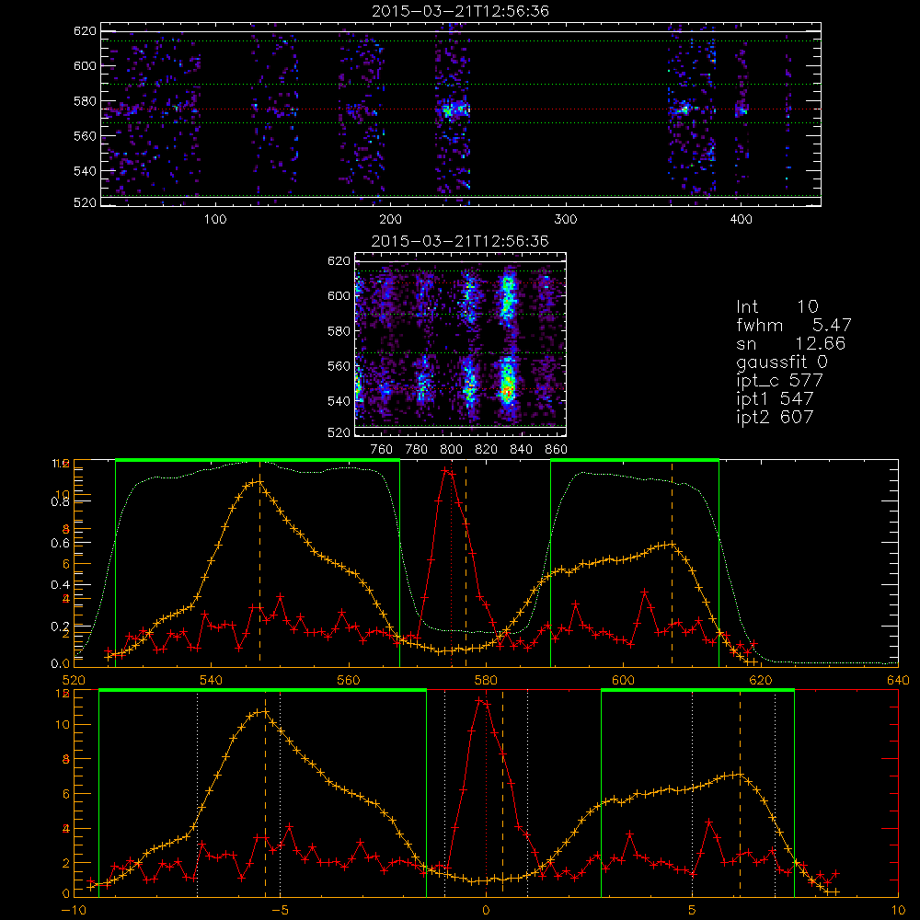
Task: Click x-axis label 640 on third profile plot
Action: [898, 681]
